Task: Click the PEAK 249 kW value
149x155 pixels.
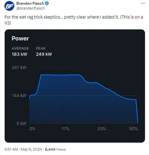Action: 44,54
